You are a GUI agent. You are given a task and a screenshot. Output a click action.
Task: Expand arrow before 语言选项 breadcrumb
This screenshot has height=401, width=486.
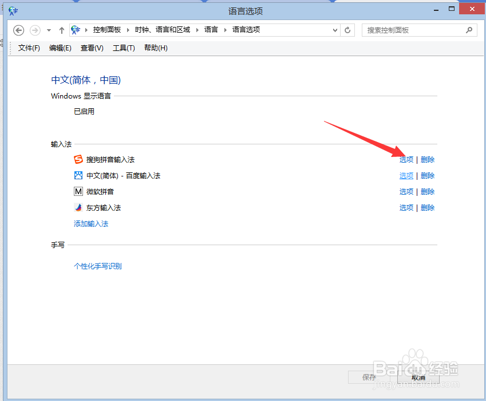226,30
